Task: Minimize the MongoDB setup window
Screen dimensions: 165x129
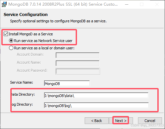Action: (x=127, y=4)
